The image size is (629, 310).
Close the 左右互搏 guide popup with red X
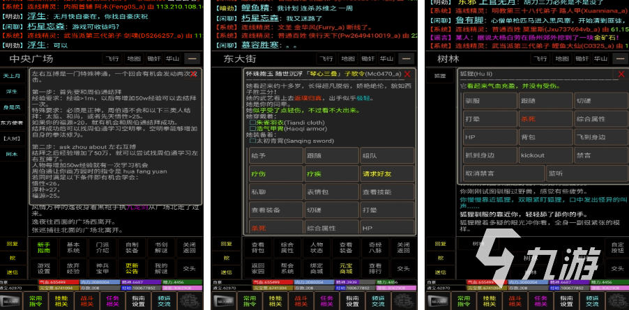[194, 74]
